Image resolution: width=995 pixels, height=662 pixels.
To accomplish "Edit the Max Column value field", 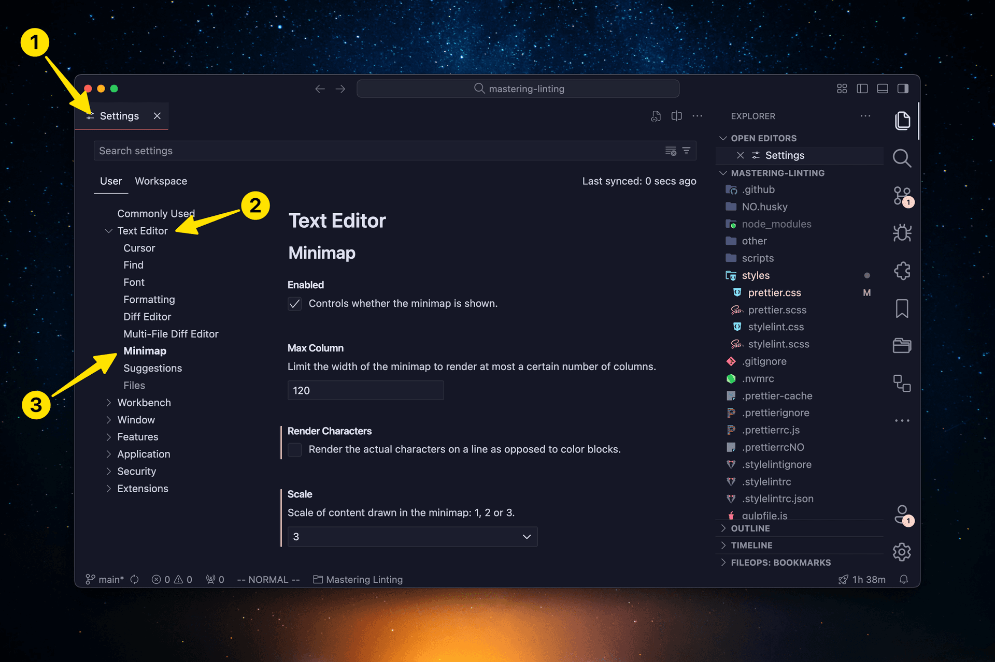I will [x=365, y=390].
